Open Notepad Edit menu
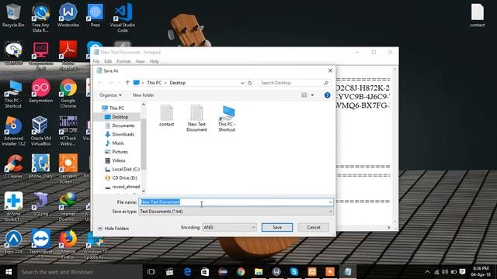 pos(108,61)
